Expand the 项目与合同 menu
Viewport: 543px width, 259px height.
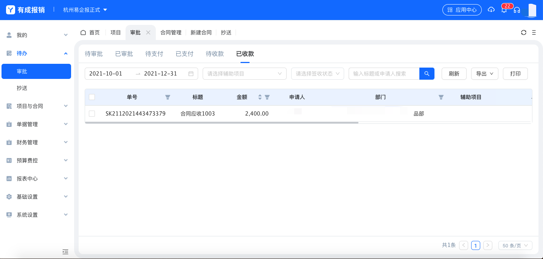66,106
